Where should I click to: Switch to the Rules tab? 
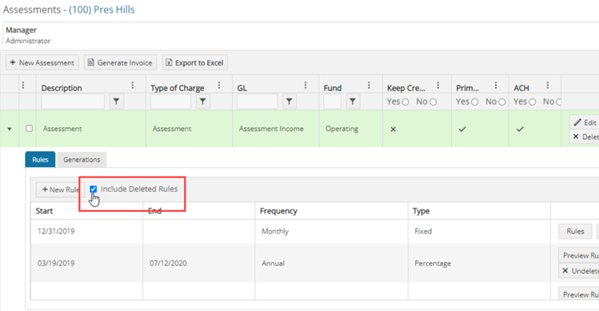(40, 160)
